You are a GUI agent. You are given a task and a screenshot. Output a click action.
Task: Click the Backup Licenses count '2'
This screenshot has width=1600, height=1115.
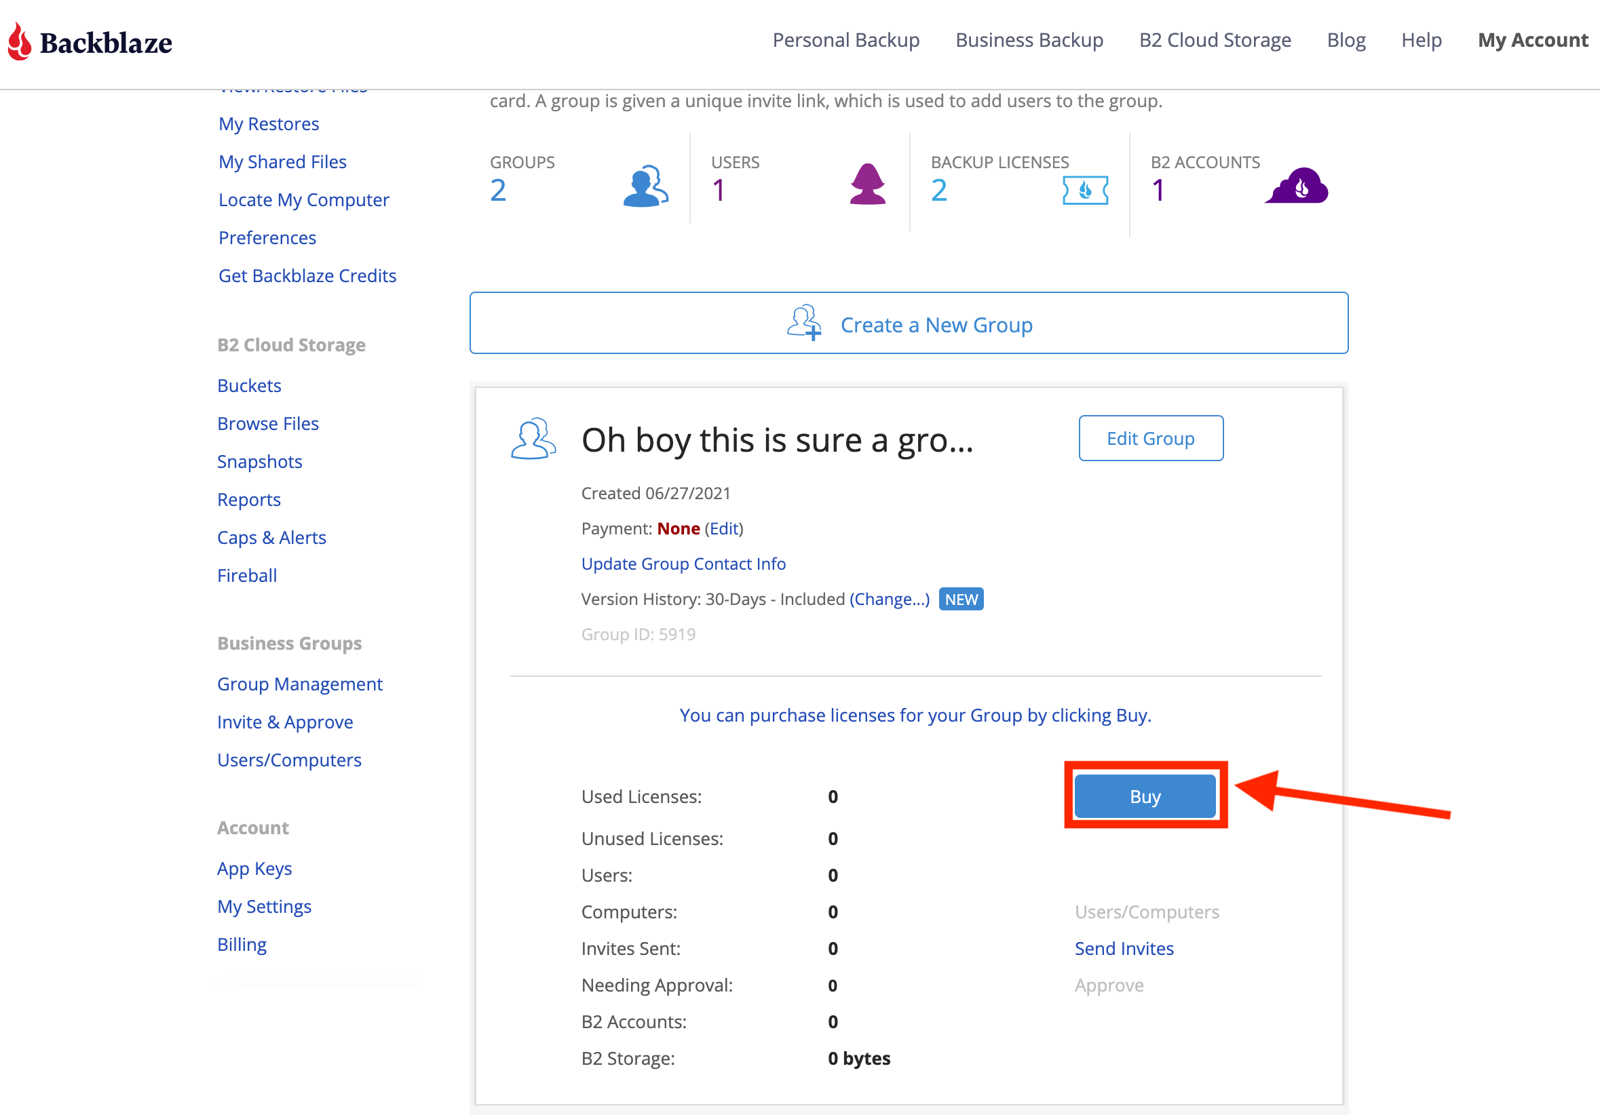click(938, 191)
